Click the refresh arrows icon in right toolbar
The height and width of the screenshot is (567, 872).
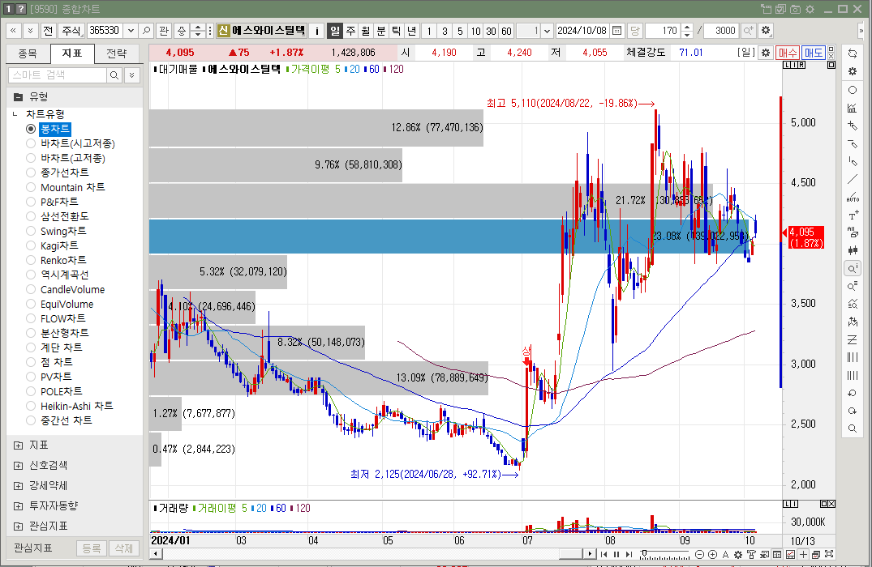[x=852, y=53]
